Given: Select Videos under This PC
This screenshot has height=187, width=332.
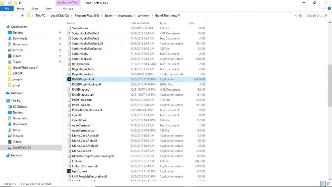Looking at the screenshot, I should coord(17,142).
